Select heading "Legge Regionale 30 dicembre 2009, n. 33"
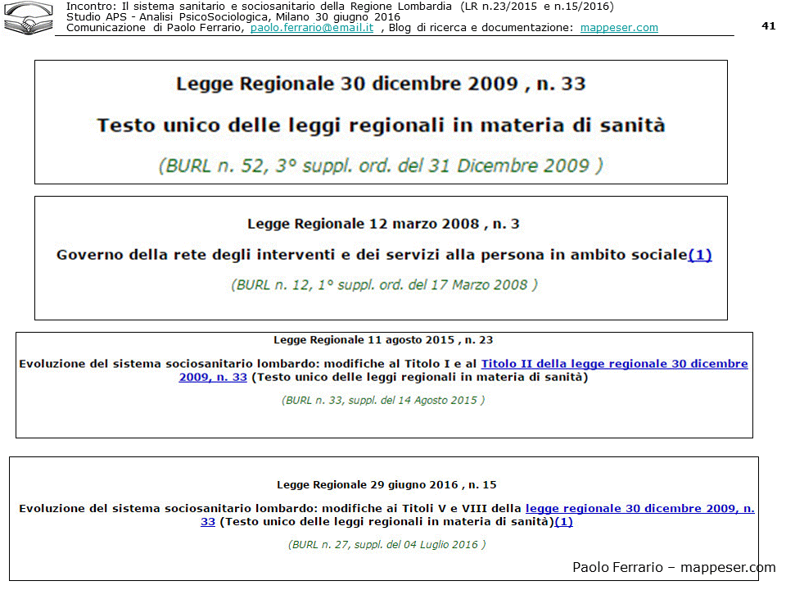This screenshot has width=786, height=590. coord(381,84)
